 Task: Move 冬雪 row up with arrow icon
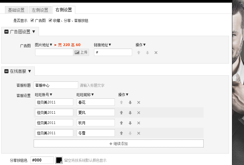tap(122, 133)
